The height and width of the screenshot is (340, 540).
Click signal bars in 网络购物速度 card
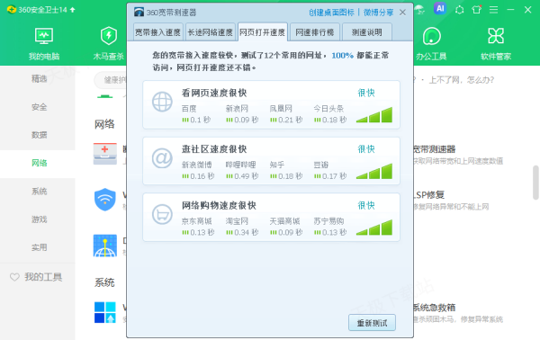coord(374,228)
